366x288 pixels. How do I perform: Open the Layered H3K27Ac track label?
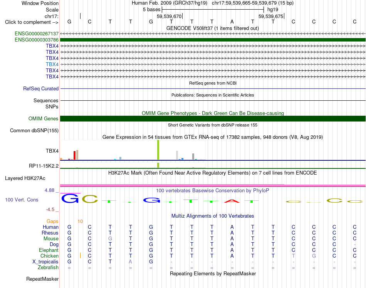pos(25,178)
